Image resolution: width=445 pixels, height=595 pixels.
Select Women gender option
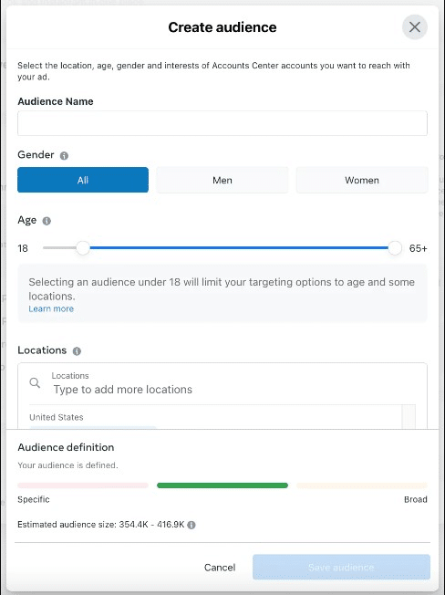pos(362,180)
